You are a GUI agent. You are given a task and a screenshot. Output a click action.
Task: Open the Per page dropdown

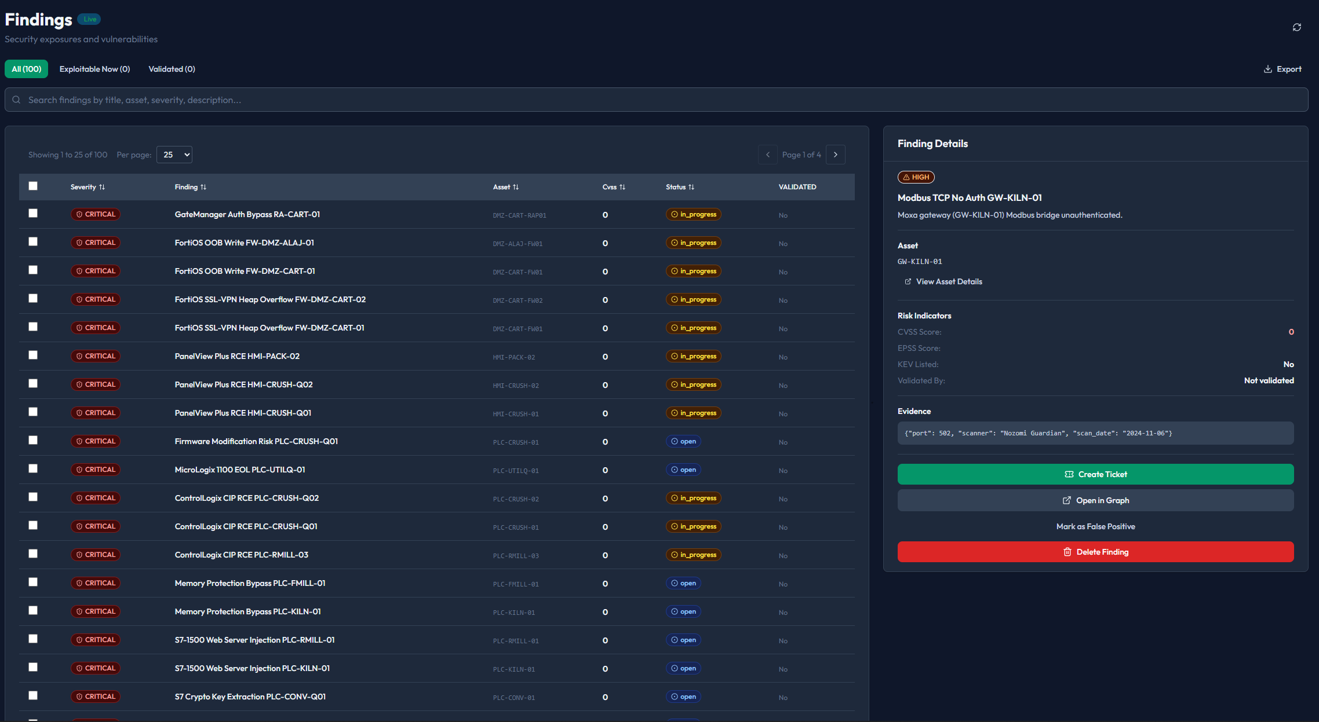pyautogui.click(x=174, y=155)
